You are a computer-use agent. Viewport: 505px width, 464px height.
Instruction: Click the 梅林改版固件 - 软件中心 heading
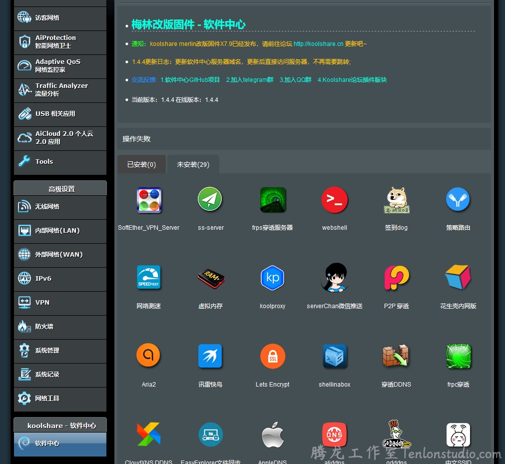coord(188,24)
